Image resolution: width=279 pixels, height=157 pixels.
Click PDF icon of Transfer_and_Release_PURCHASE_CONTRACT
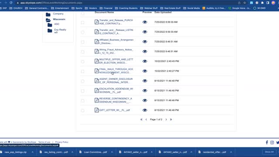[97, 22]
